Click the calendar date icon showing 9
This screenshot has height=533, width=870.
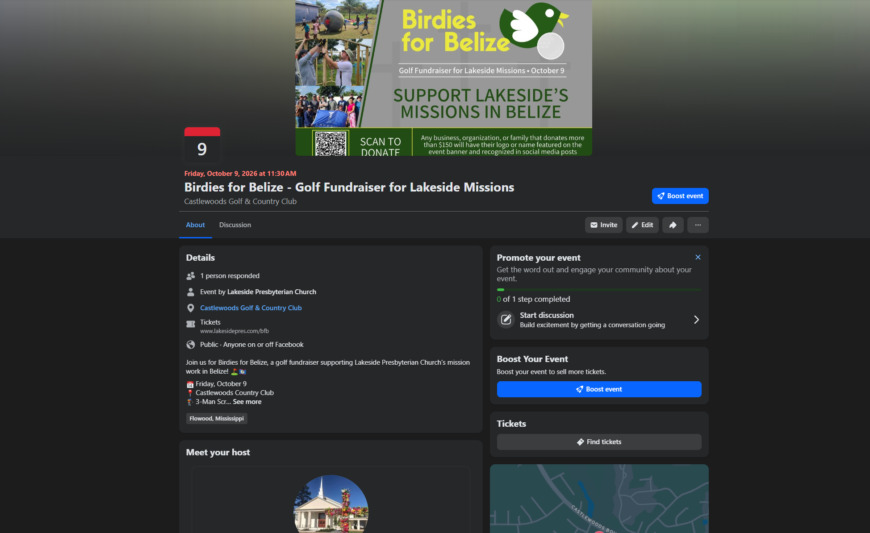pyautogui.click(x=202, y=145)
